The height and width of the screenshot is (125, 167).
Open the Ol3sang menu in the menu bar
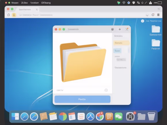tap(46, 3)
